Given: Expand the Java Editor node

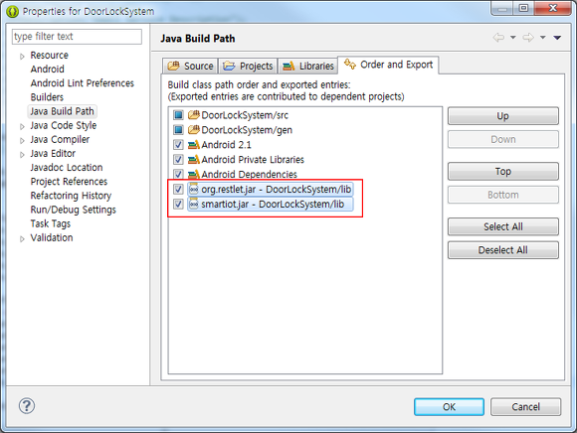Looking at the screenshot, I should coord(22,155).
